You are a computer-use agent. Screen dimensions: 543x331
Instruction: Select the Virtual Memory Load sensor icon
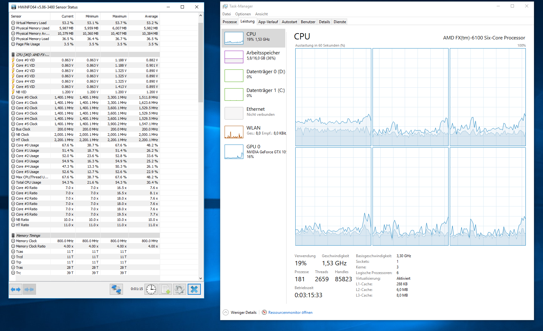pos(13,23)
